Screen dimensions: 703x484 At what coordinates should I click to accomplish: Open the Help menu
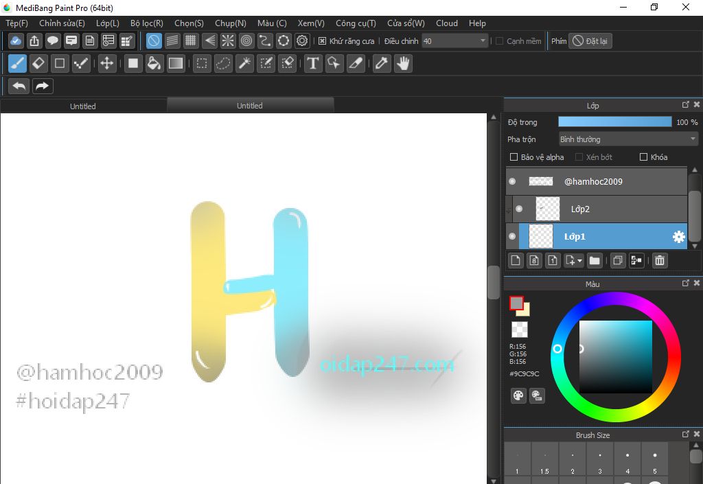coord(477,23)
